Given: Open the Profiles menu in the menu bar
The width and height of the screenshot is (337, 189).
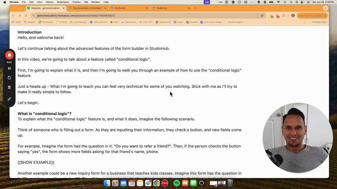Looking at the screenshot, I should pos(76,2).
